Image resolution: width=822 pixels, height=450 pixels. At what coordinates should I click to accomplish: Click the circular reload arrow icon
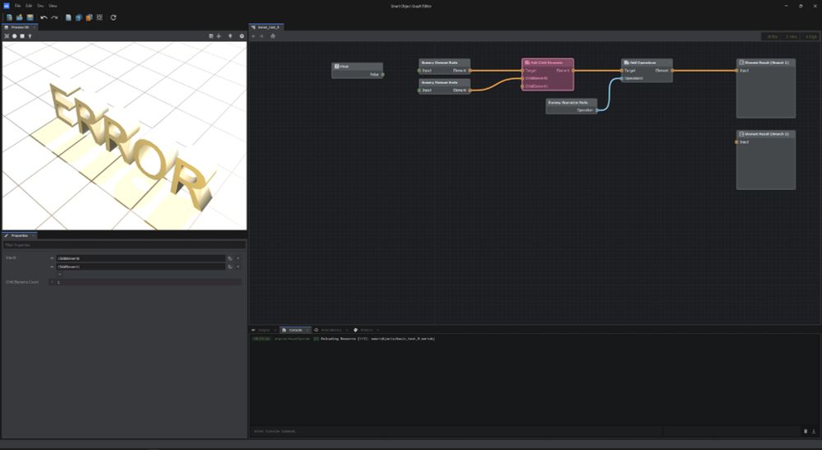coord(113,17)
